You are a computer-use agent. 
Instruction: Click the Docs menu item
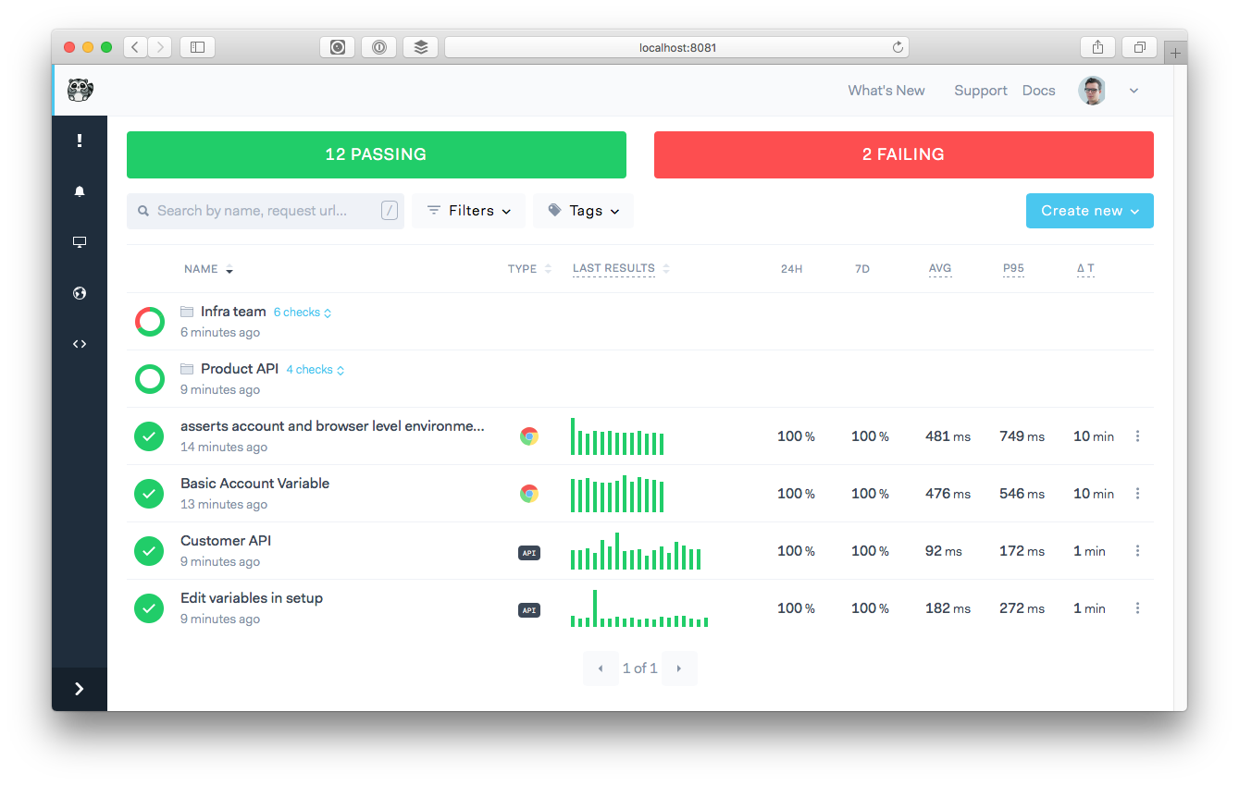pos(1038,90)
